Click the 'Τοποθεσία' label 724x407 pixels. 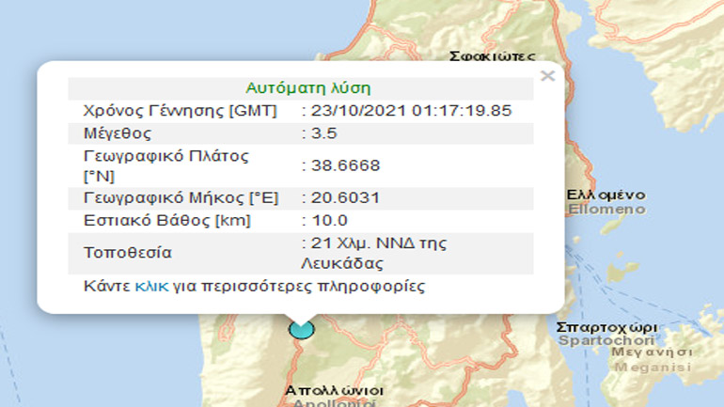click(x=128, y=253)
